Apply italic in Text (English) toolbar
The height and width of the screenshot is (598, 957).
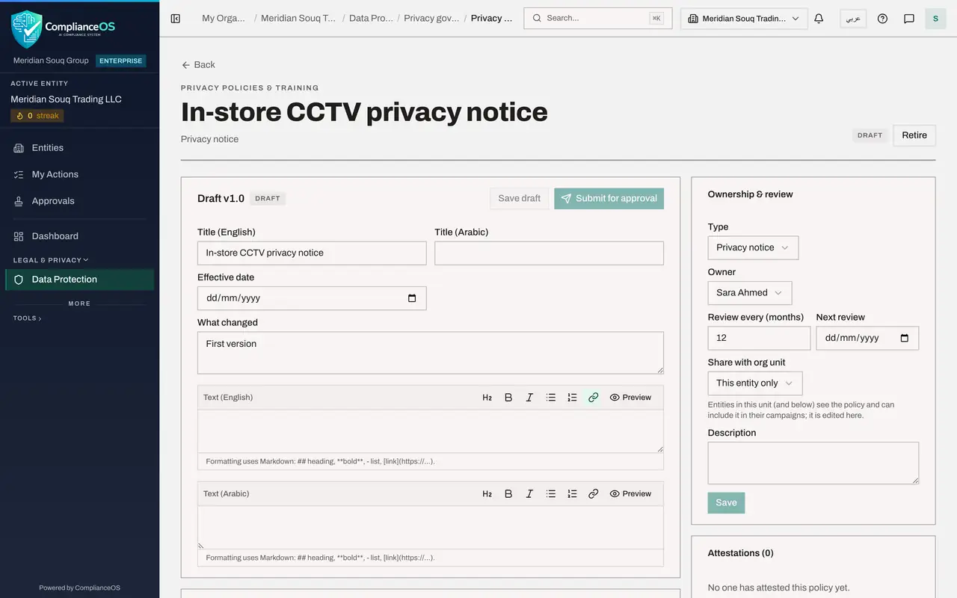pyautogui.click(x=529, y=398)
